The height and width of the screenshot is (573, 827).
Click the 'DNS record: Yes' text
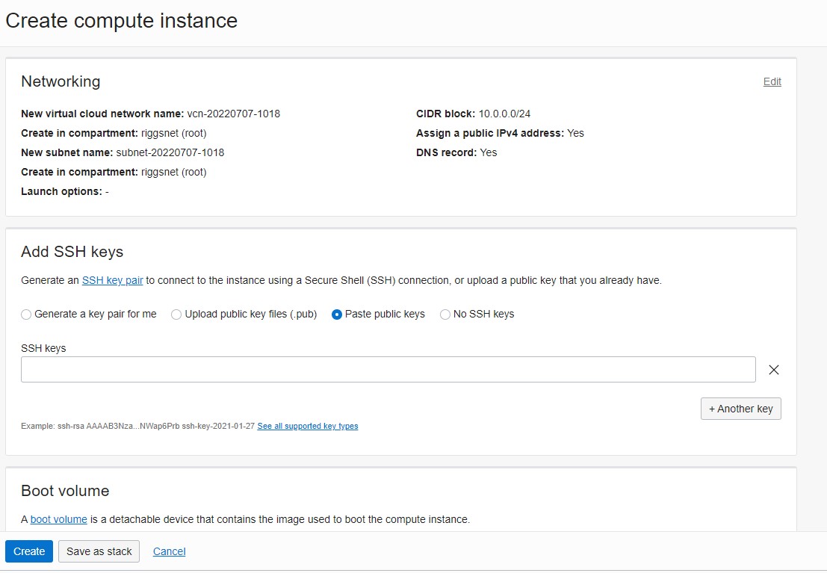tap(456, 153)
